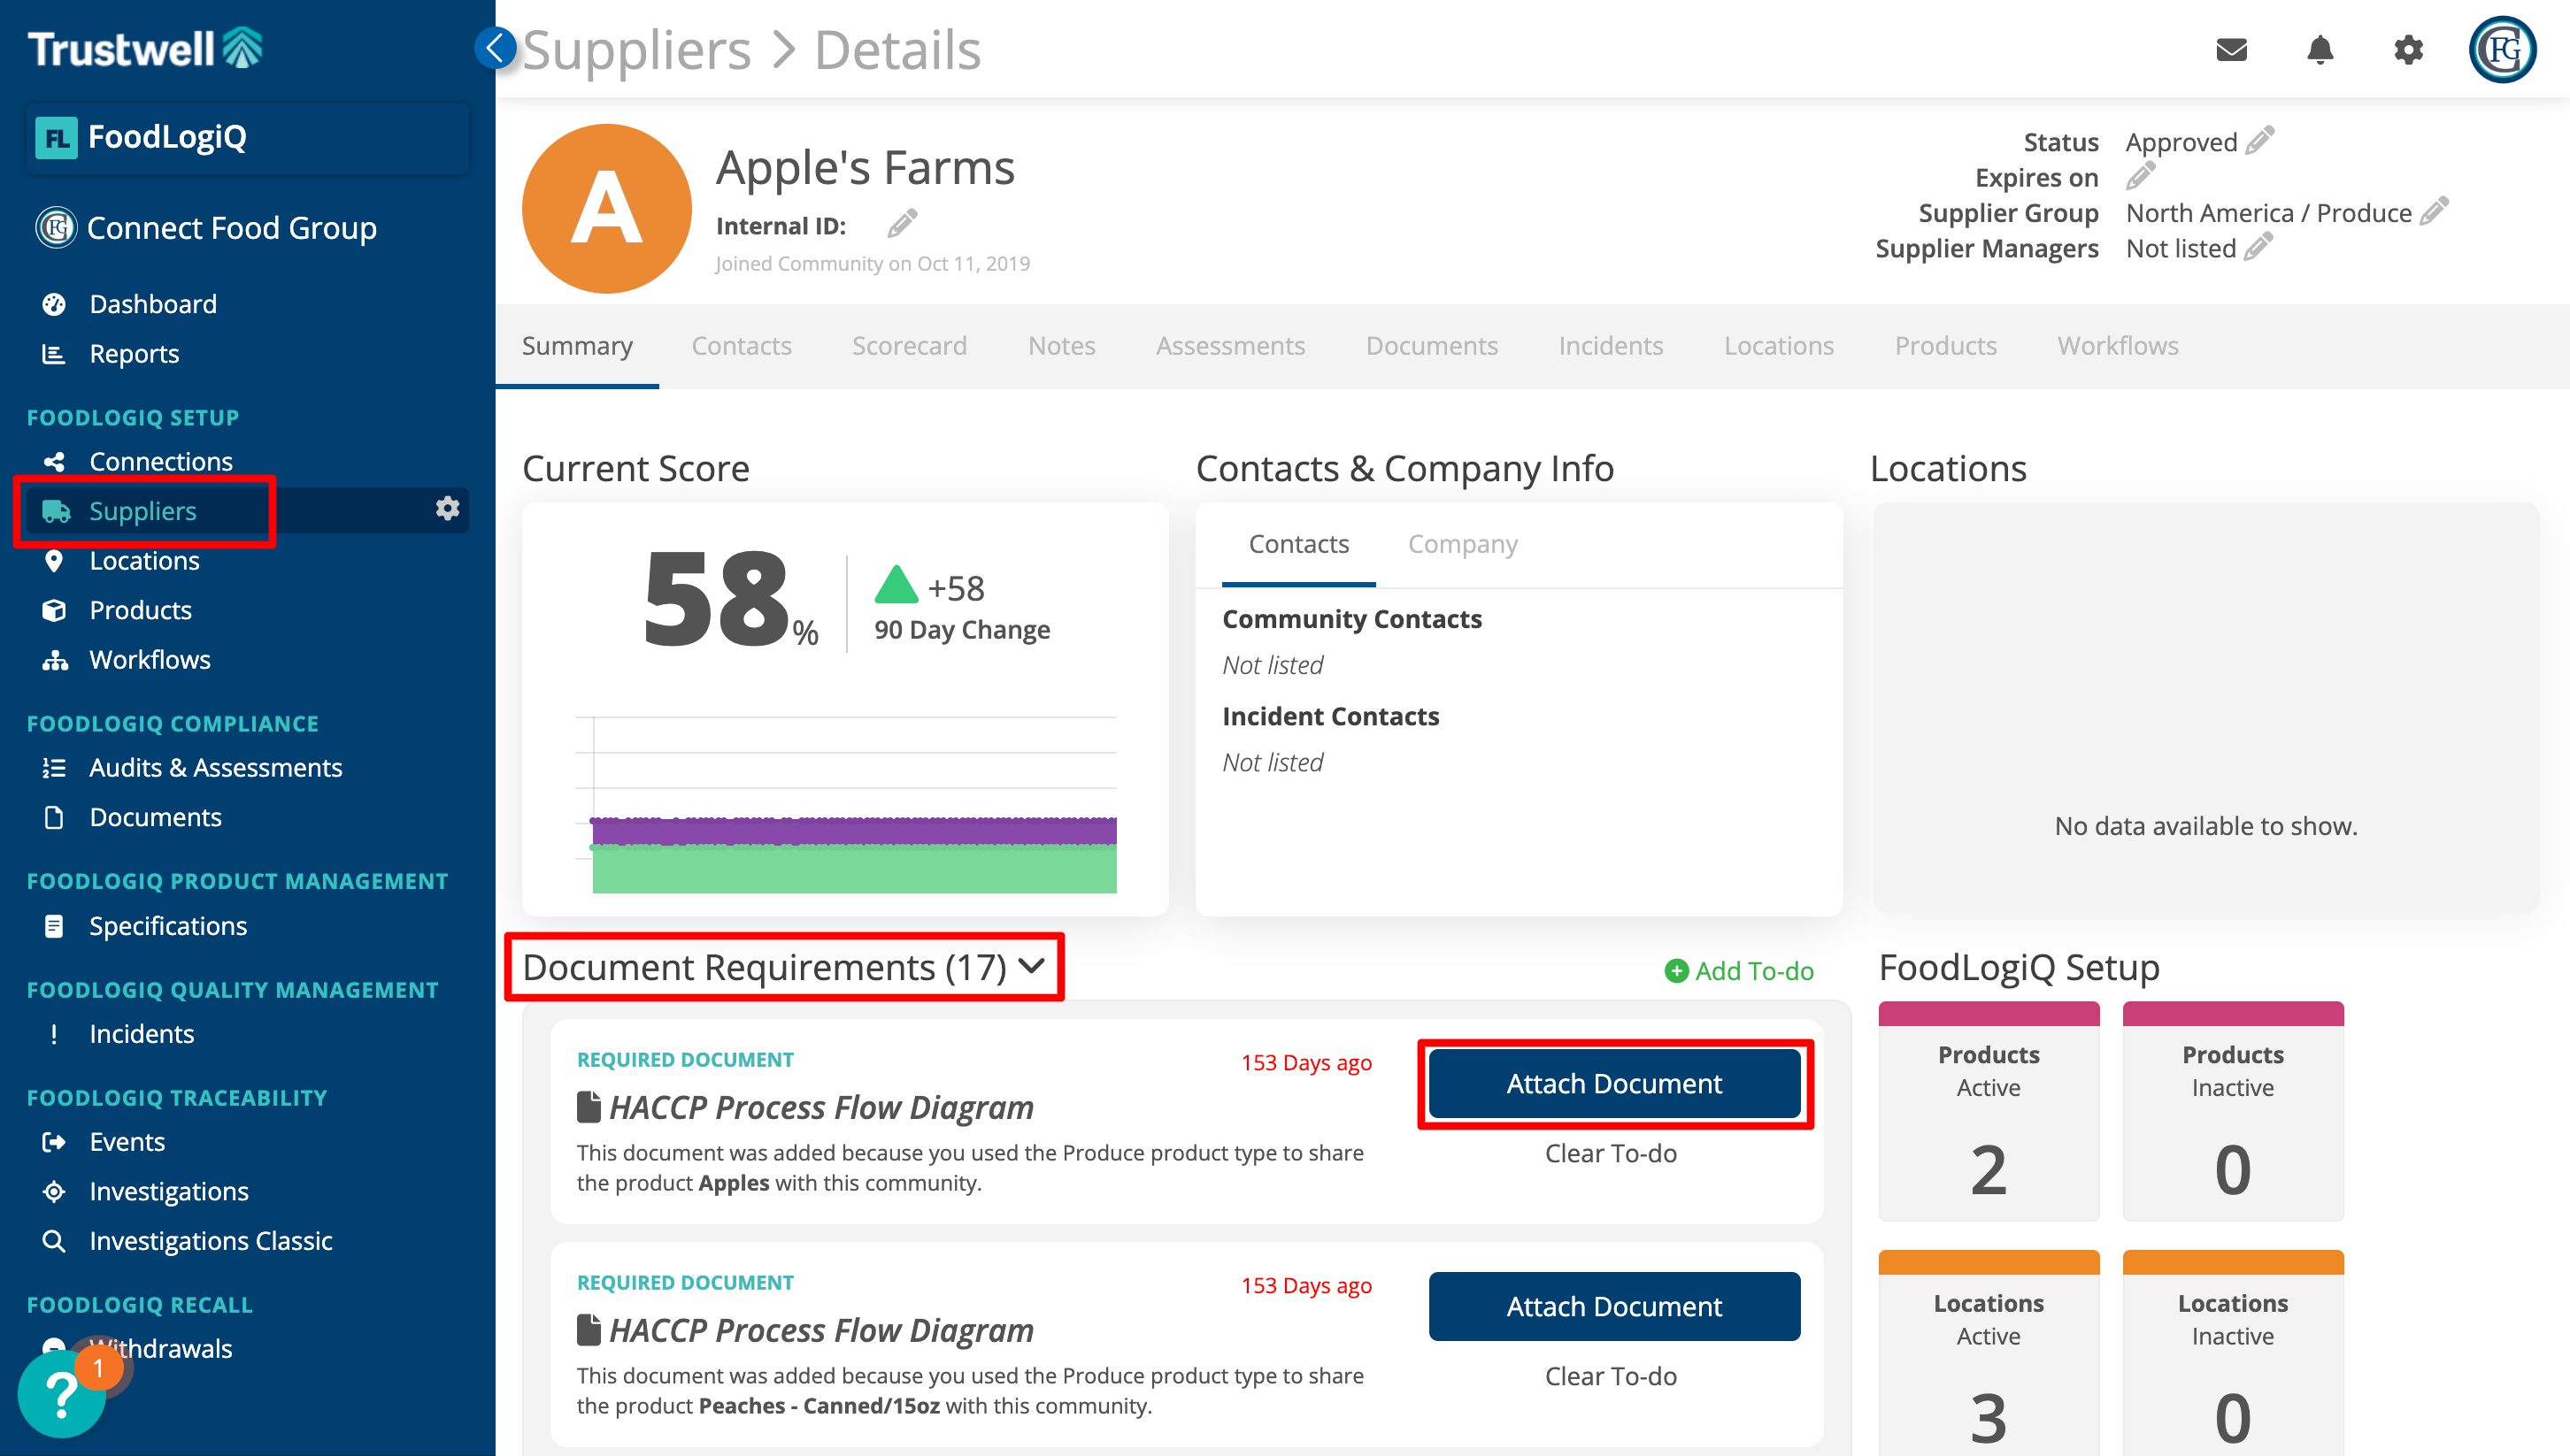This screenshot has width=2570, height=1456.
Task: Open the notifications bell
Action: pos(2320,49)
